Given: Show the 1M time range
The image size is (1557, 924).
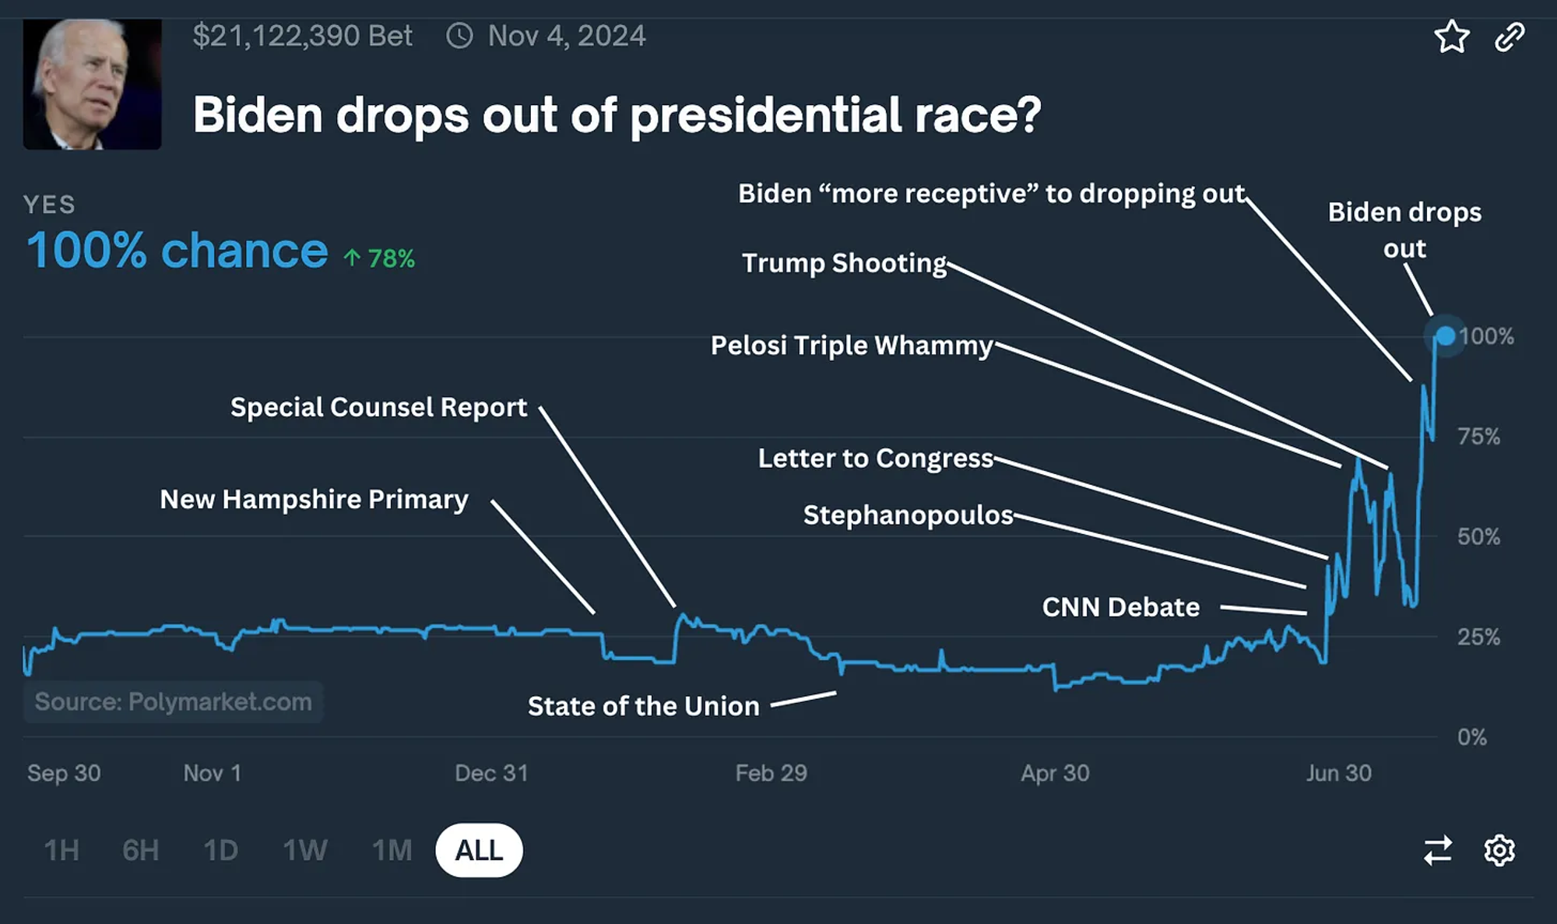Looking at the screenshot, I should point(392,850).
